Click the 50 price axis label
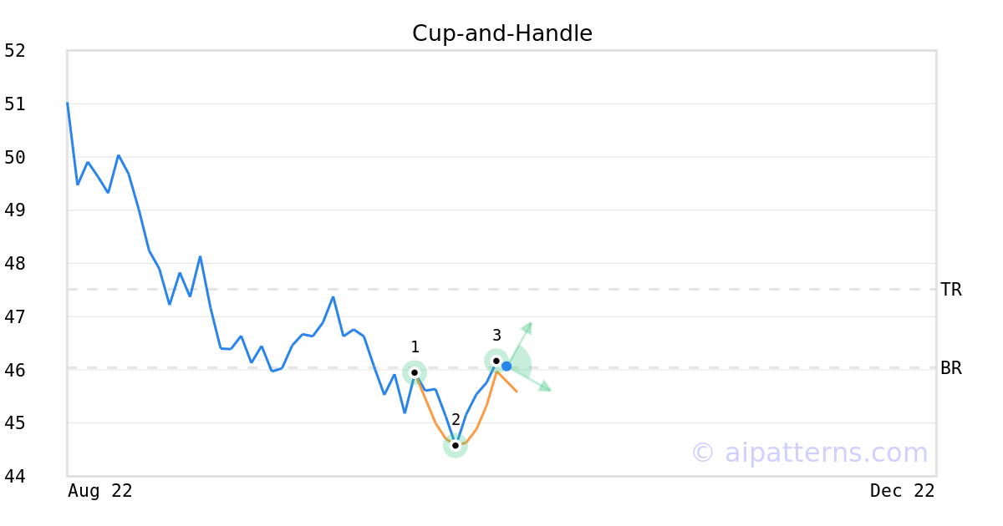This screenshot has height=526, width=1003. pyautogui.click(x=15, y=158)
